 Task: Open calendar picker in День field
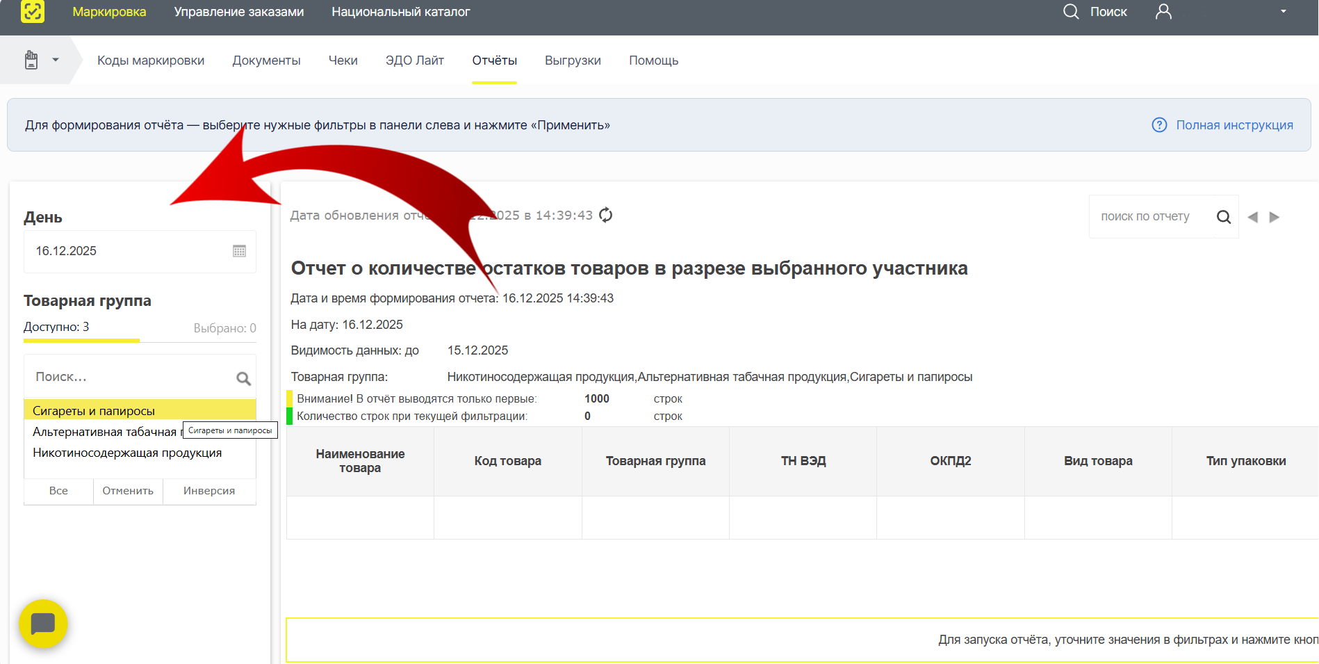pos(239,251)
